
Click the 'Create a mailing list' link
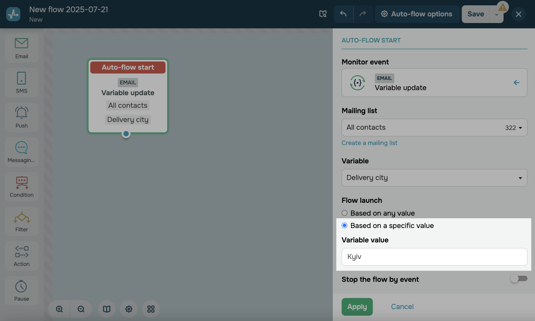(x=369, y=143)
